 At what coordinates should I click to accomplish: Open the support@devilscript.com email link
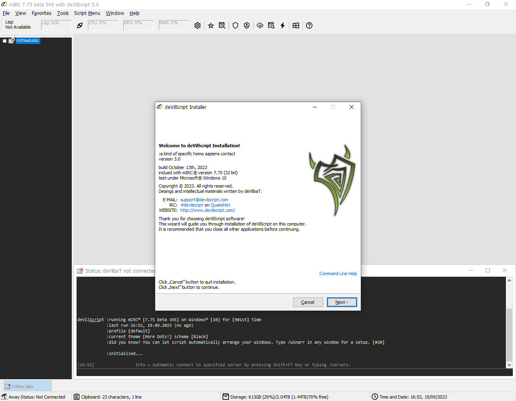click(204, 200)
